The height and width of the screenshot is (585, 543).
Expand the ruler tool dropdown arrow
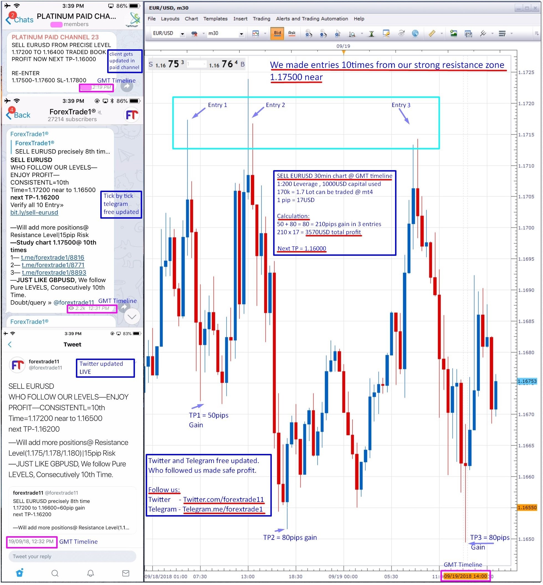pos(442,34)
